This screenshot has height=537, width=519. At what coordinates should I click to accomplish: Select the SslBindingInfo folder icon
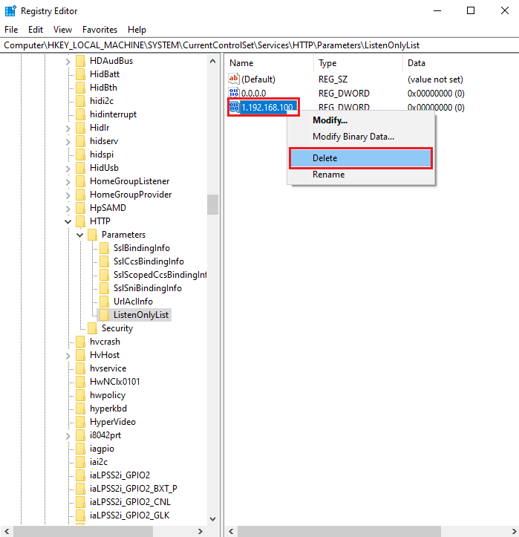[x=104, y=248]
